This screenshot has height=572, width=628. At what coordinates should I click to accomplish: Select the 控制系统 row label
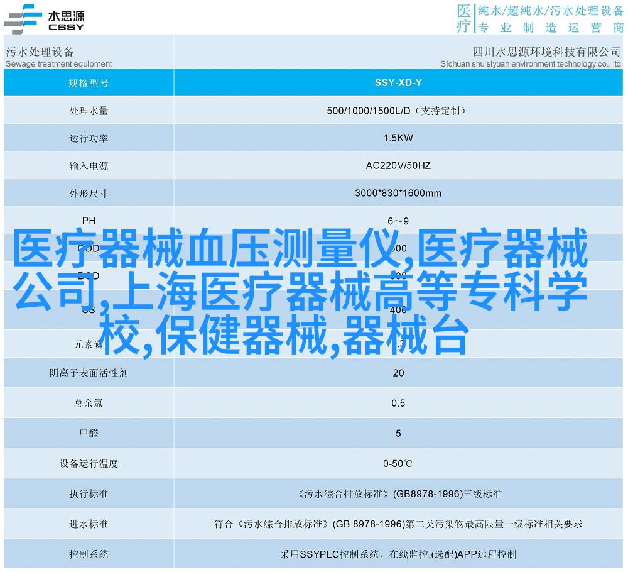tap(89, 554)
